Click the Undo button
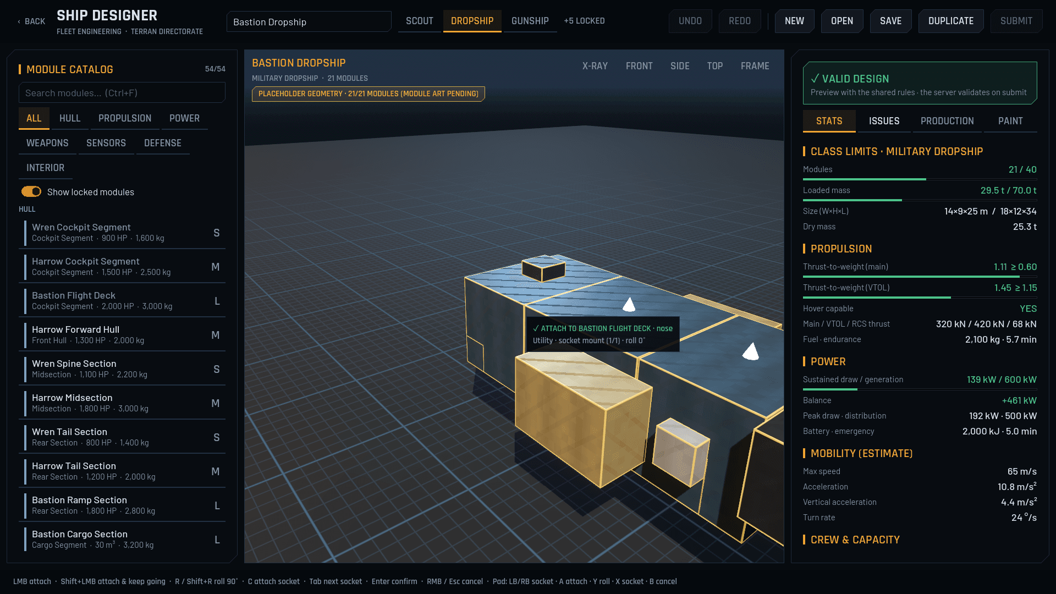The width and height of the screenshot is (1056, 594). pos(690,21)
